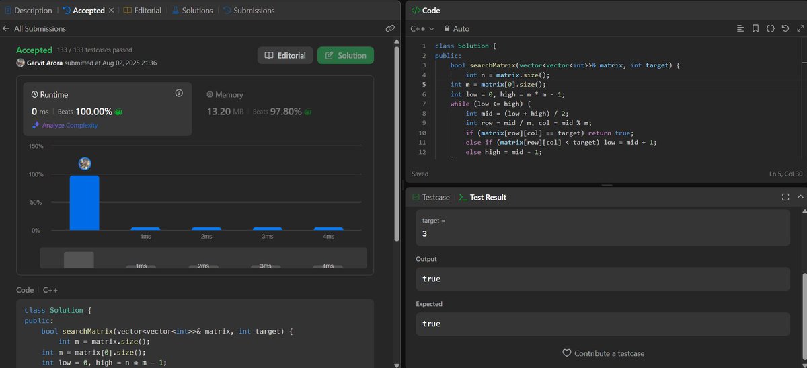Click the target value field showing 3
Image resolution: width=807 pixels, height=368 pixels.
click(x=603, y=227)
